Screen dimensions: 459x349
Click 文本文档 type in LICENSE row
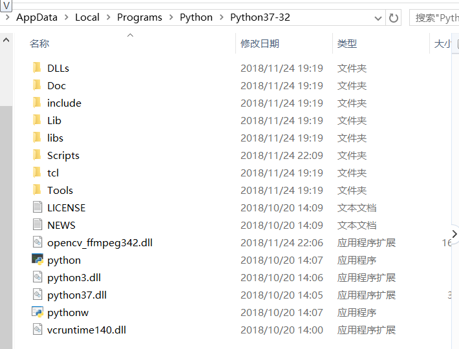[357, 207]
